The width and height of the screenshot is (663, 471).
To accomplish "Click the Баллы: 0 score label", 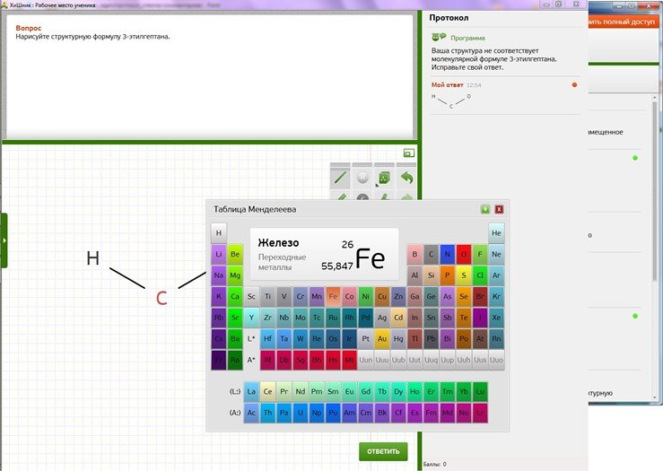I will coord(434,464).
